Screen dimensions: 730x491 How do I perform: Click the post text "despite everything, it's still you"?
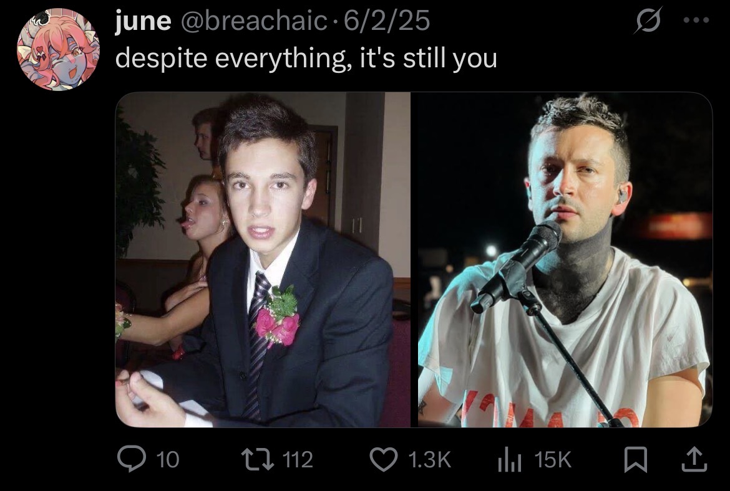pos(306,59)
